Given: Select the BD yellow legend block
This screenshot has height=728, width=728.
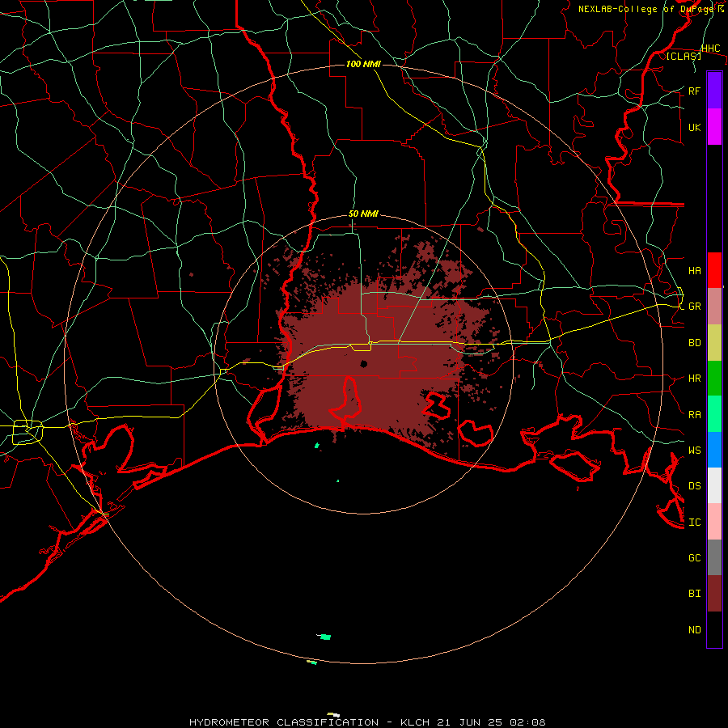Looking at the screenshot, I should pyautogui.click(x=714, y=342).
